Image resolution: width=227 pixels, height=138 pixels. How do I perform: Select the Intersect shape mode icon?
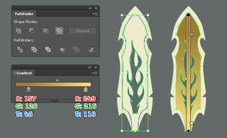click(x=45, y=31)
